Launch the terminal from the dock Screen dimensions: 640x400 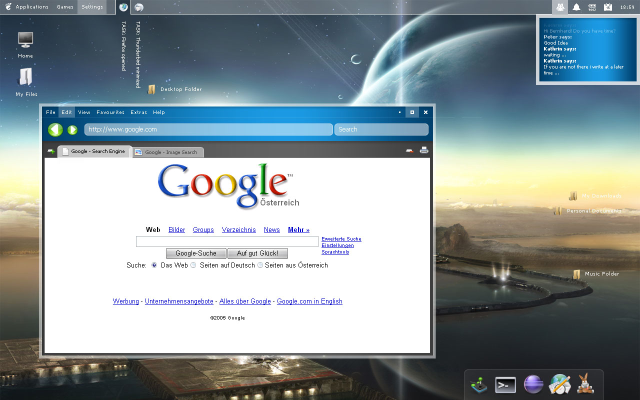[505, 384]
